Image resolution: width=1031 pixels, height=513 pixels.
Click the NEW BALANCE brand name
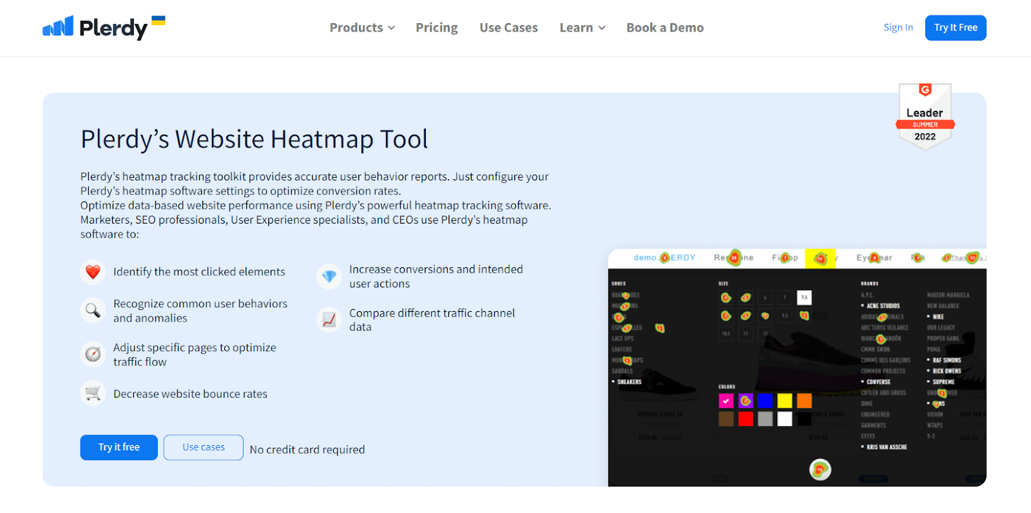tap(943, 306)
